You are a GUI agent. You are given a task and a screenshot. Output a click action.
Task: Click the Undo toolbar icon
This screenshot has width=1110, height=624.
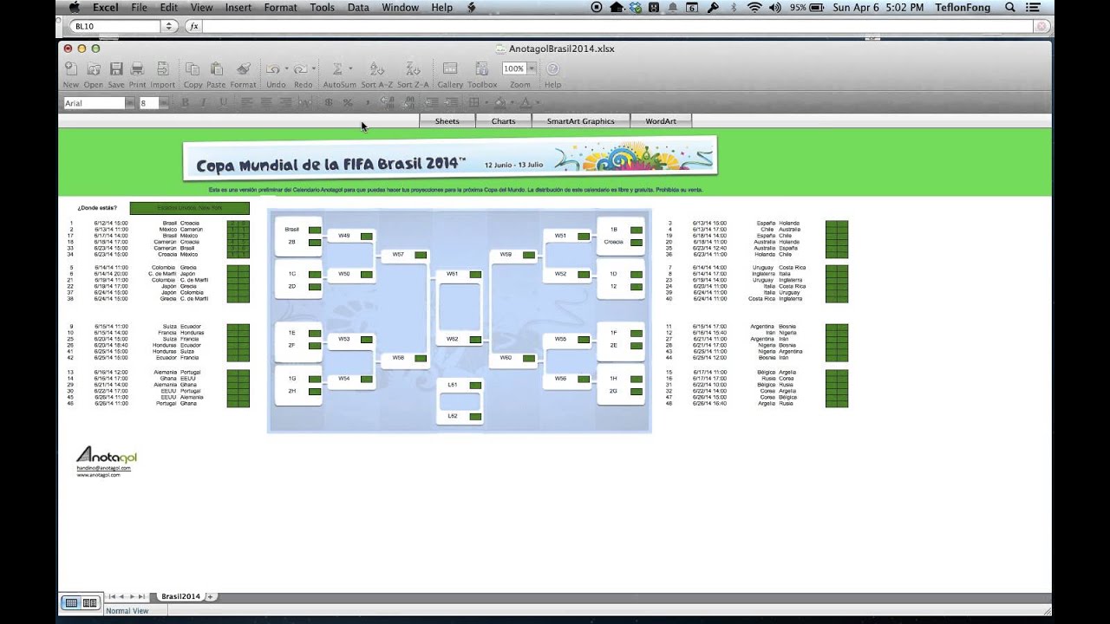click(272, 68)
